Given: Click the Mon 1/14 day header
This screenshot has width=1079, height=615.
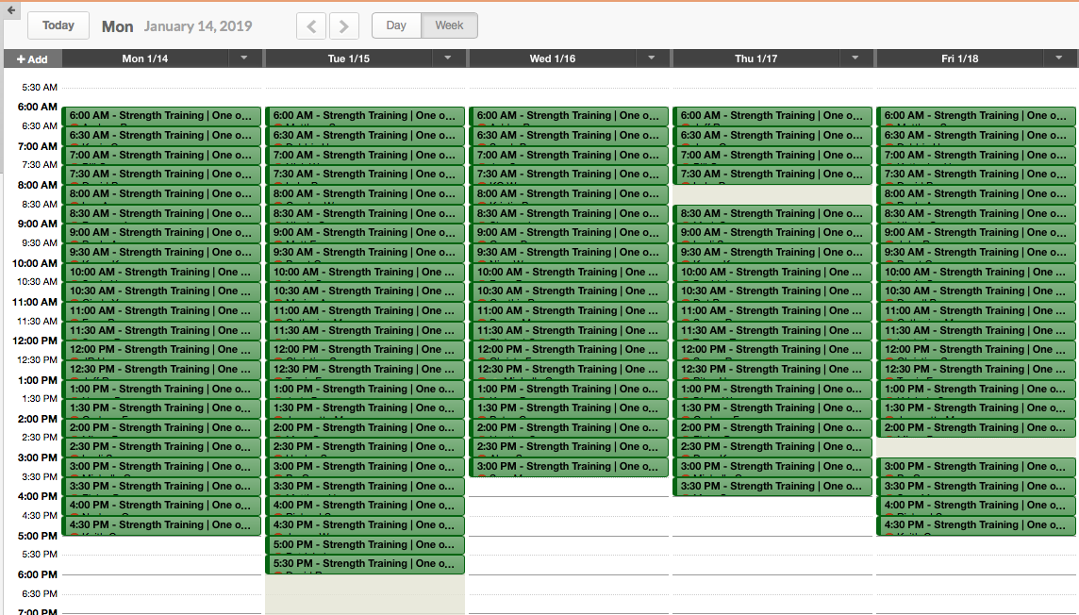Looking at the screenshot, I should coord(145,58).
